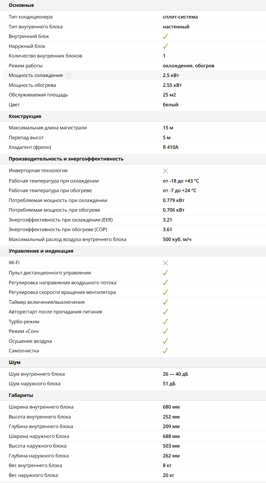Image resolution: width=266 pixels, height=483 pixels.
Task: Click the checkmark for Пульт дистанционного управления
Action: coord(165,273)
